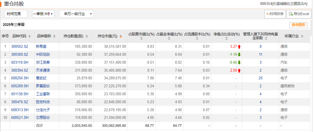Image resolution: width=314 pixels, height=132 pixels.
Task: Open the 一季报,中报 period dropdown
Action: (x=43, y=14)
